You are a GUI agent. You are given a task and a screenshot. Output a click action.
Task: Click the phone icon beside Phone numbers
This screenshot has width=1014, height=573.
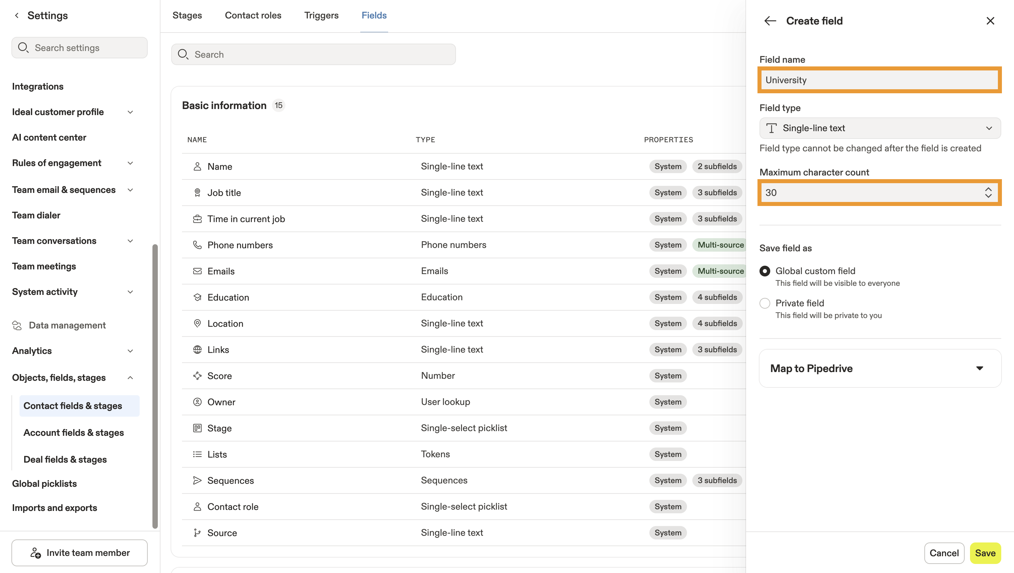click(197, 245)
